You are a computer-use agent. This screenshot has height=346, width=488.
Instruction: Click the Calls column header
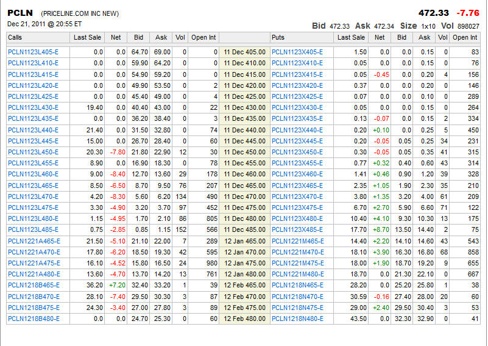point(15,38)
